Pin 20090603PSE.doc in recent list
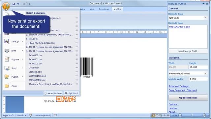 click(x=76, y=80)
